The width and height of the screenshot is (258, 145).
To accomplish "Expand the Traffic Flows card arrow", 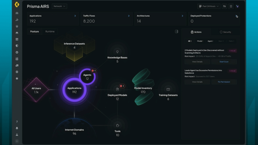I will coord(129,16).
